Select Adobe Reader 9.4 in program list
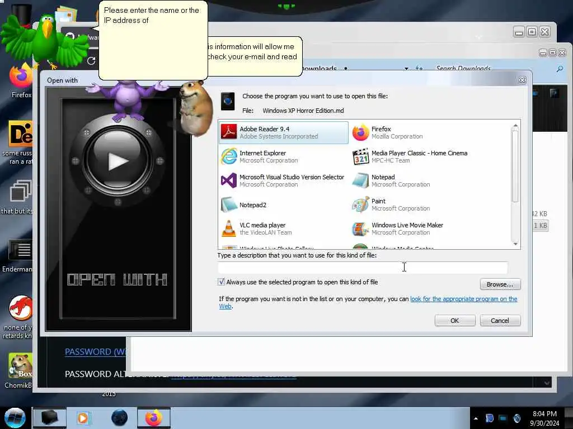This screenshot has width=573, height=429. (x=284, y=132)
